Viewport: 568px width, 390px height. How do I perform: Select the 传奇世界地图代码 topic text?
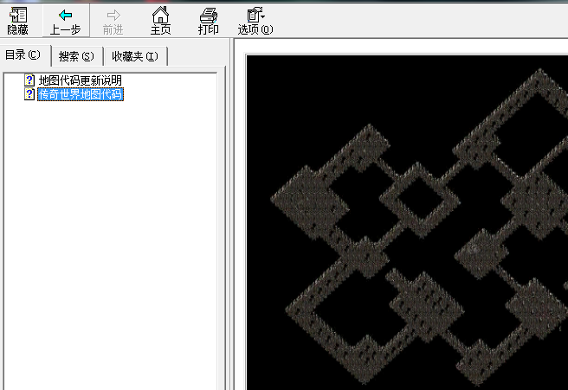81,94
